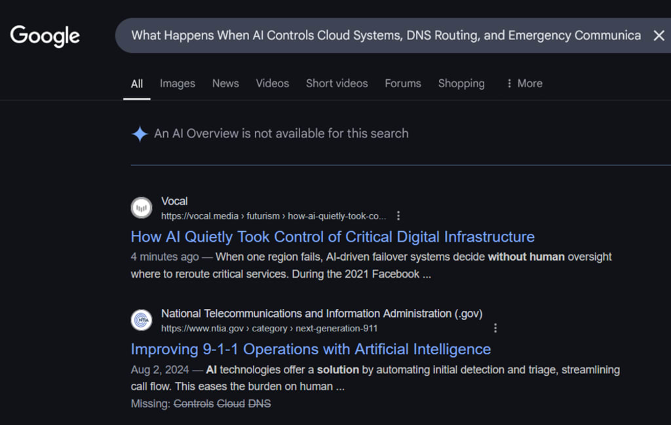Open the Short videos tab

337,83
